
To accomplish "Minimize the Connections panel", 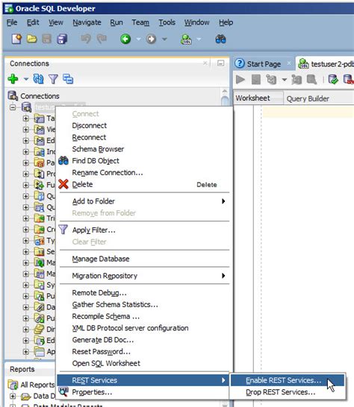I will coord(220,63).
